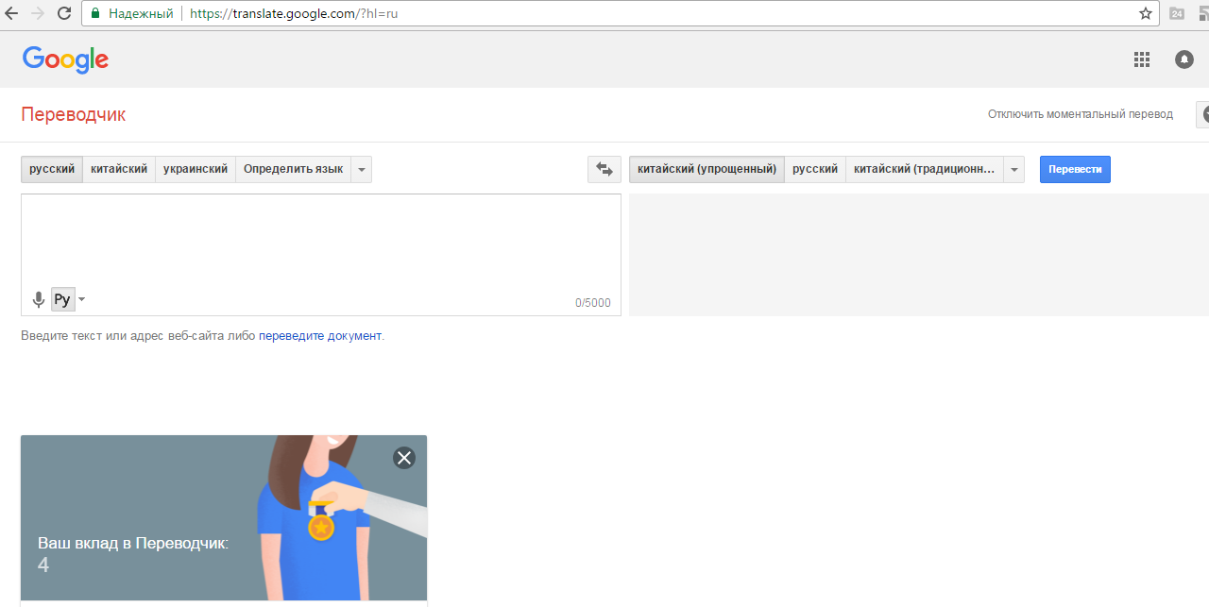This screenshot has width=1209, height=607.
Task: Click the Ваш вклад в Переводчик banner
Action: coord(224,517)
